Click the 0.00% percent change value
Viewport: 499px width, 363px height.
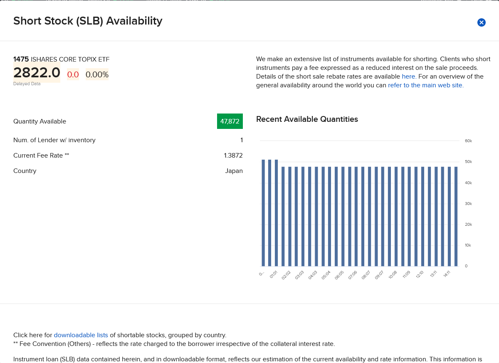point(97,74)
